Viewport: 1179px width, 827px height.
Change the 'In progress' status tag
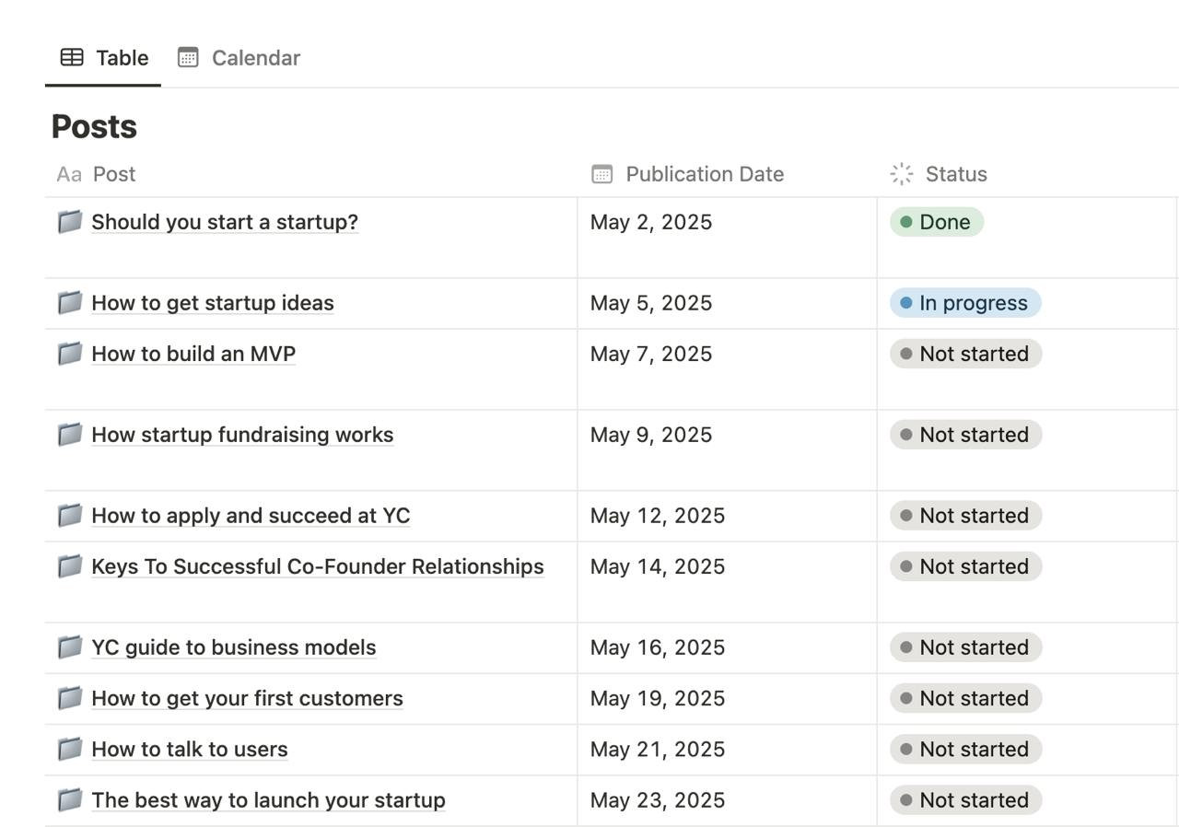tap(964, 303)
